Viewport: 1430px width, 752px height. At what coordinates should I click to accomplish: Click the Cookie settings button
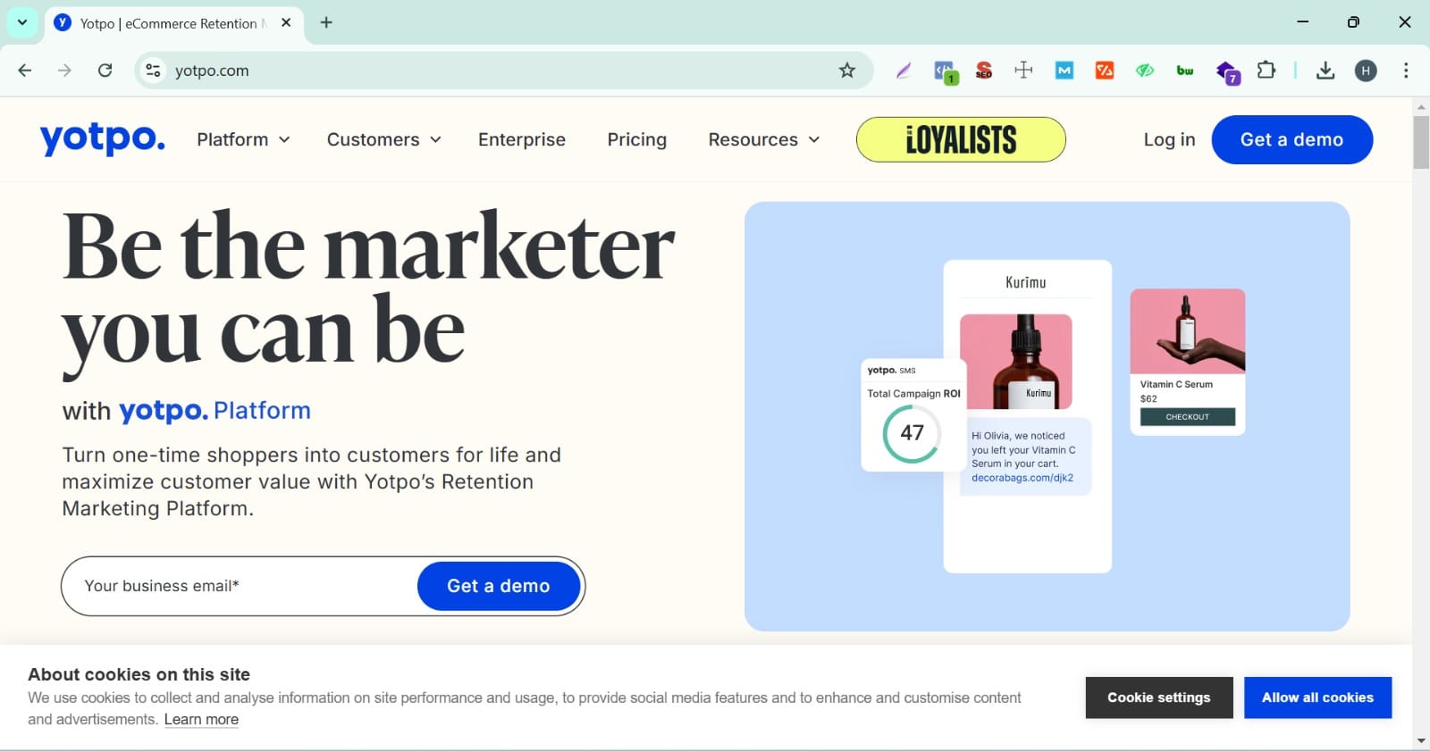point(1158,698)
